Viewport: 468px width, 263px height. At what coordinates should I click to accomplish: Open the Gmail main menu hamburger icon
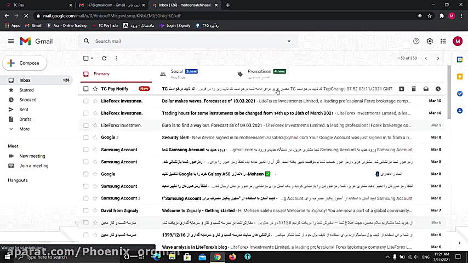[x=11, y=41]
